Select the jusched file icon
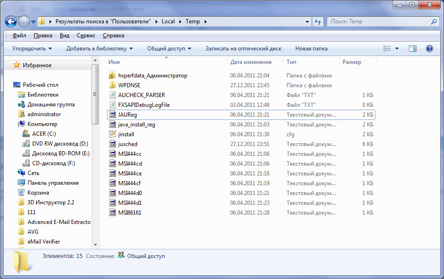This screenshot has width=444, height=279. (113, 144)
